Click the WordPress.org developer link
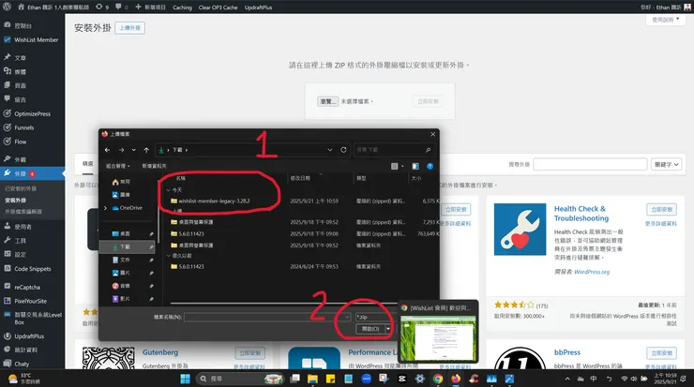694x387 pixels. tap(592, 272)
